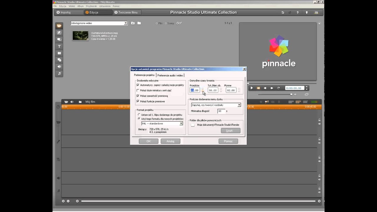Click the voice-over speech icon in timeline toolbar
Viewport: 377px width, 212px height.
tap(267, 102)
